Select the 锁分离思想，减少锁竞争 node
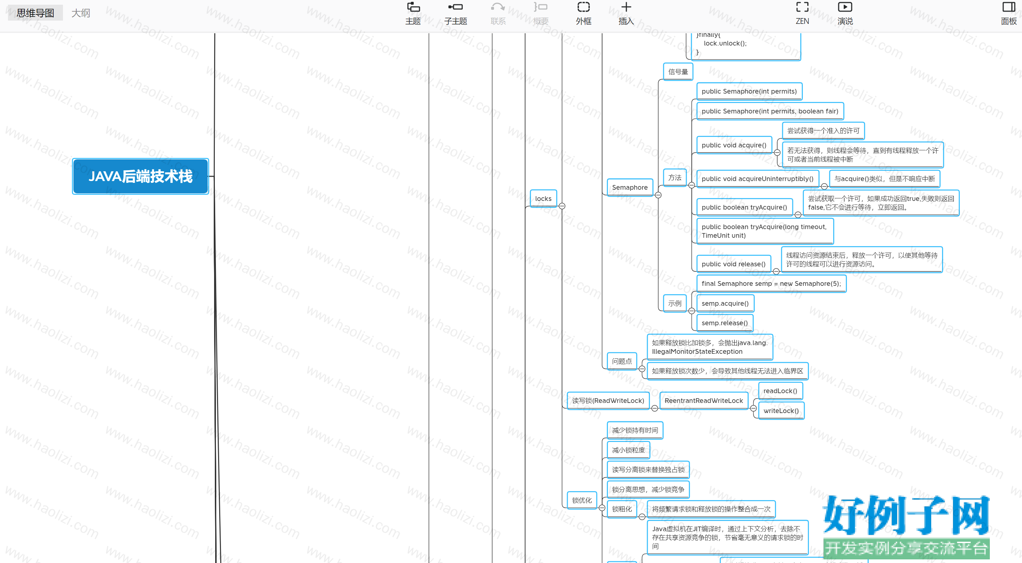Image resolution: width=1022 pixels, height=563 pixels. click(648, 490)
